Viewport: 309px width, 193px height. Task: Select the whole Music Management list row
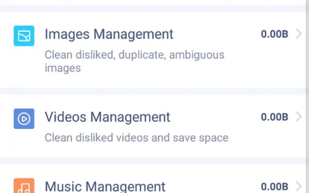[x=153, y=179]
